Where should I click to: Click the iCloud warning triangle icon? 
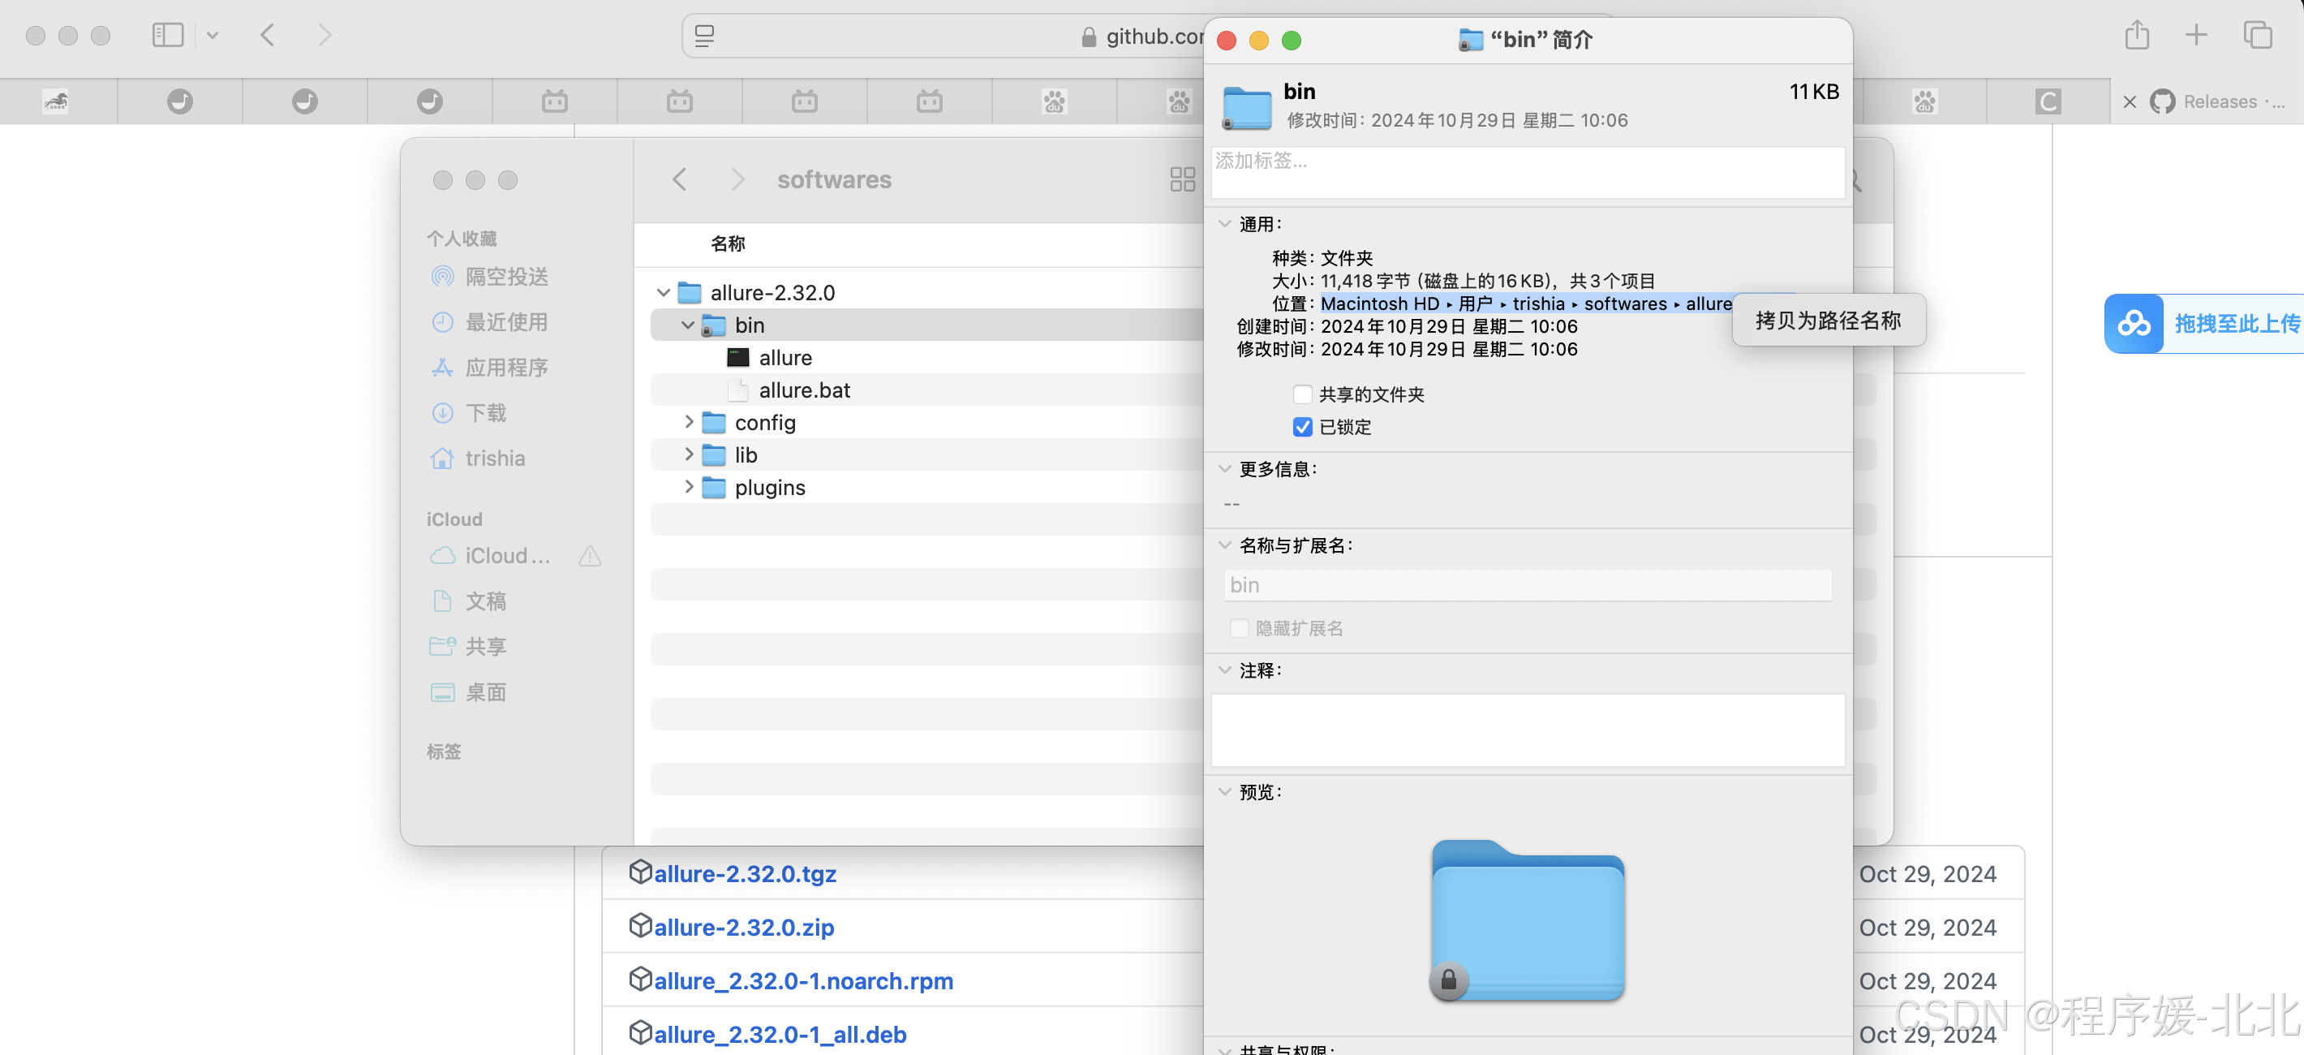coord(590,556)
